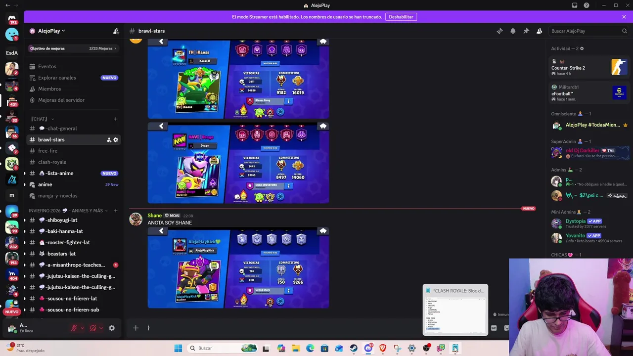Add channel to INVIERNO 2026 category
The image size is (633, 356).
pos(116,211)
